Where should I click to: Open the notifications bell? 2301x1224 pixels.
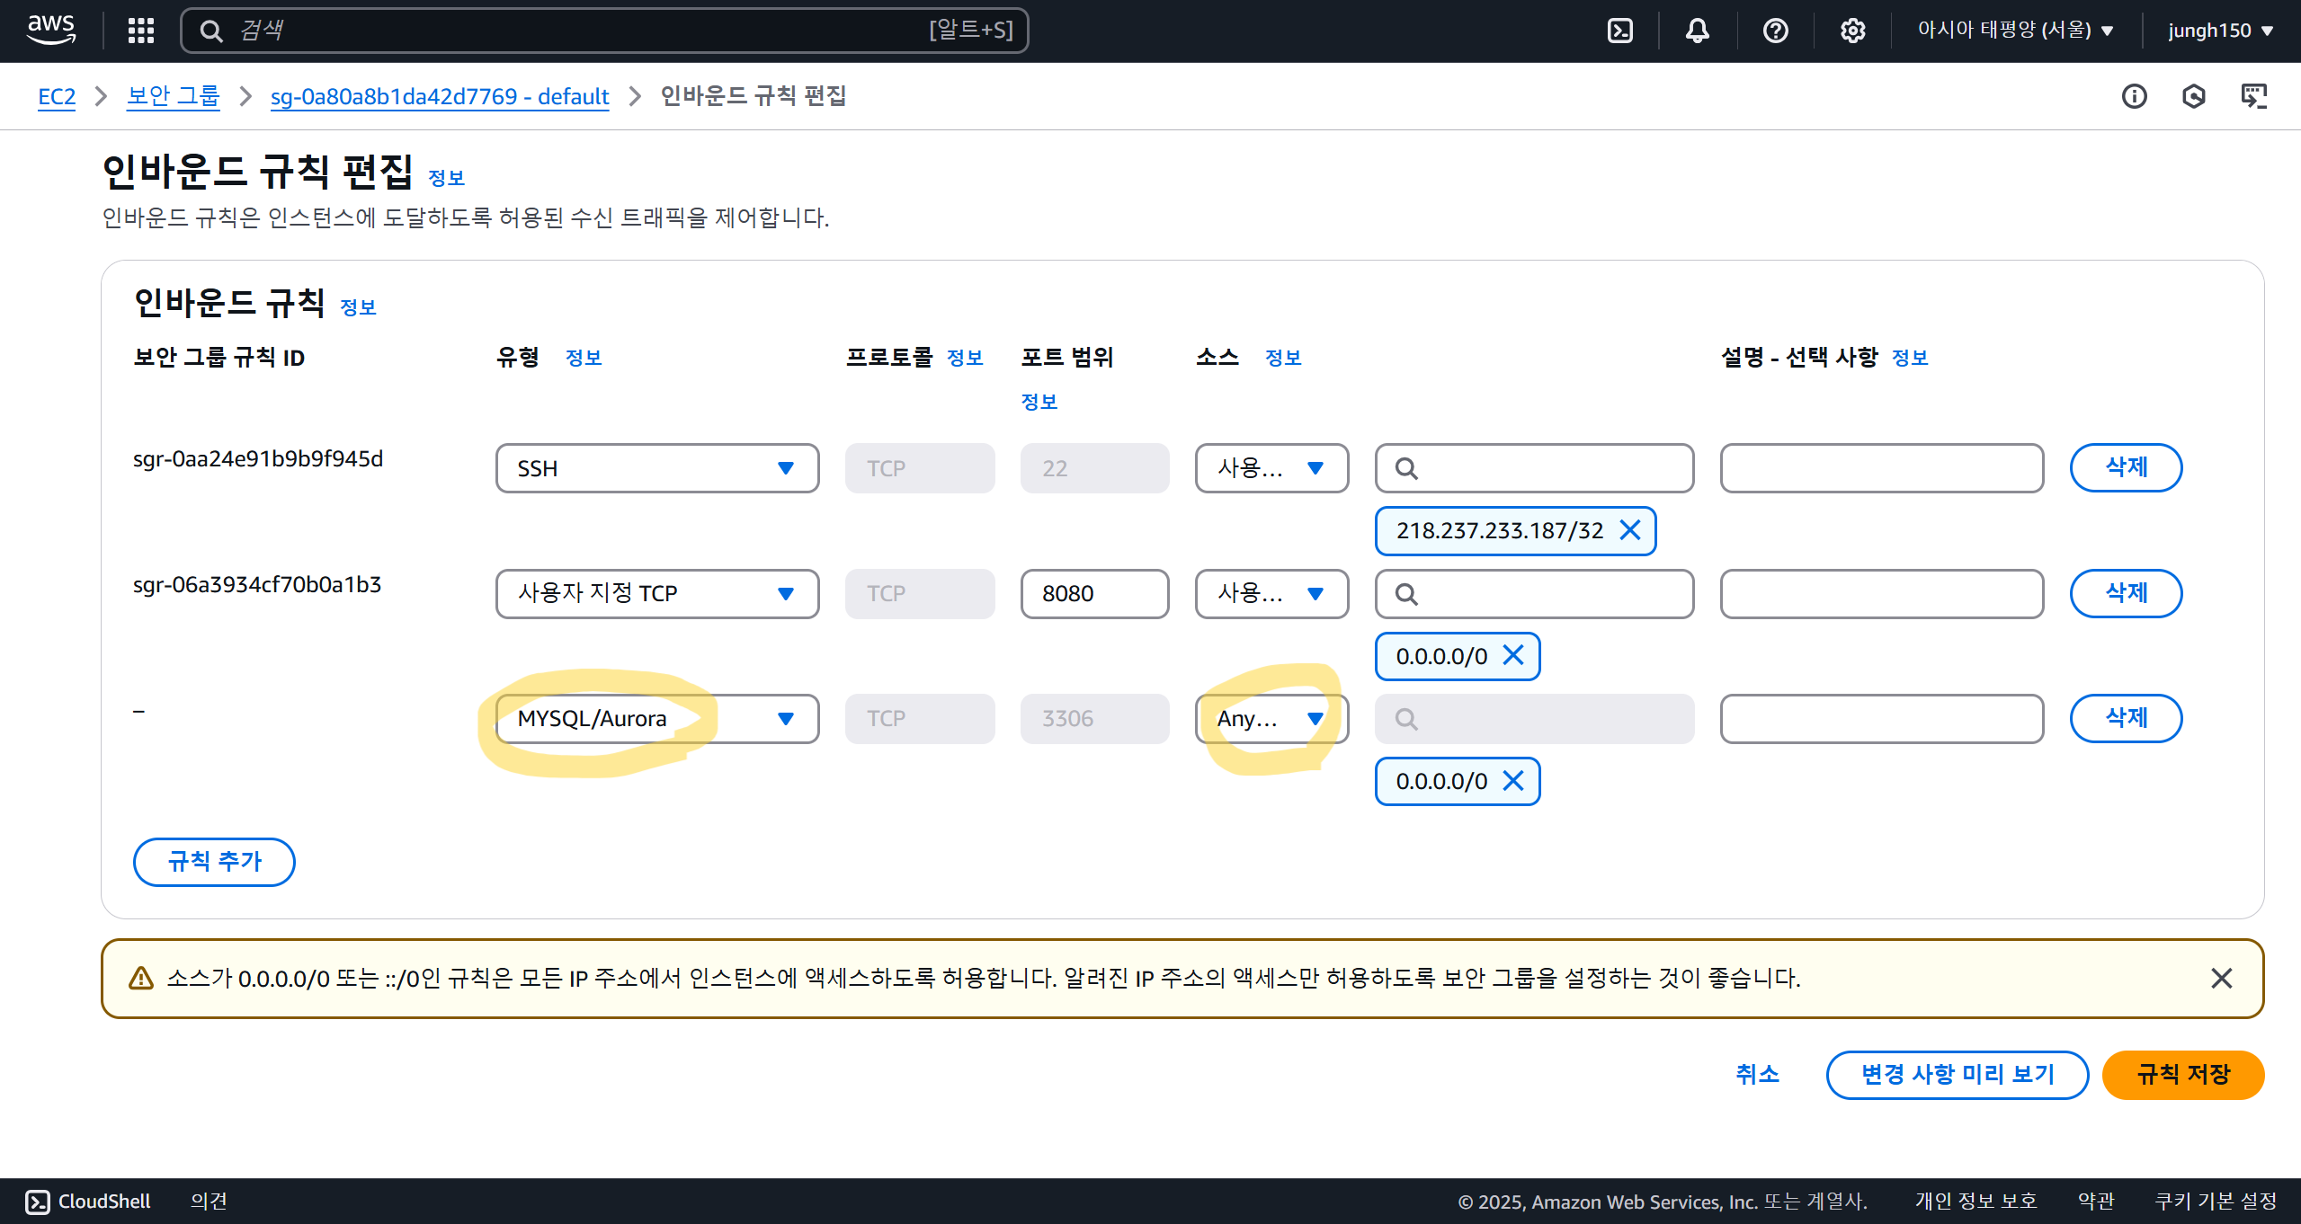click(x=1698, y=31)
